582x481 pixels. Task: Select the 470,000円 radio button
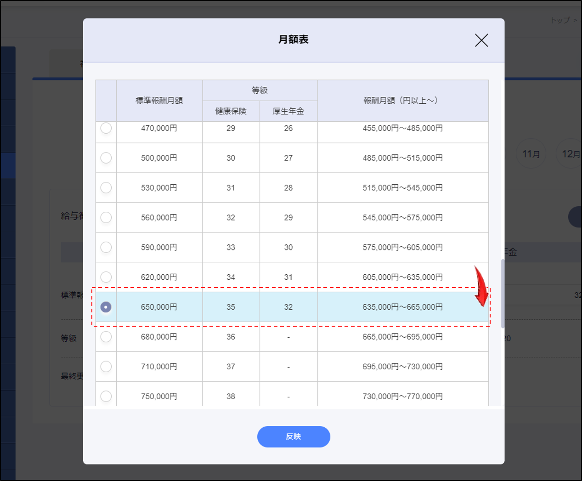[106, 128]
